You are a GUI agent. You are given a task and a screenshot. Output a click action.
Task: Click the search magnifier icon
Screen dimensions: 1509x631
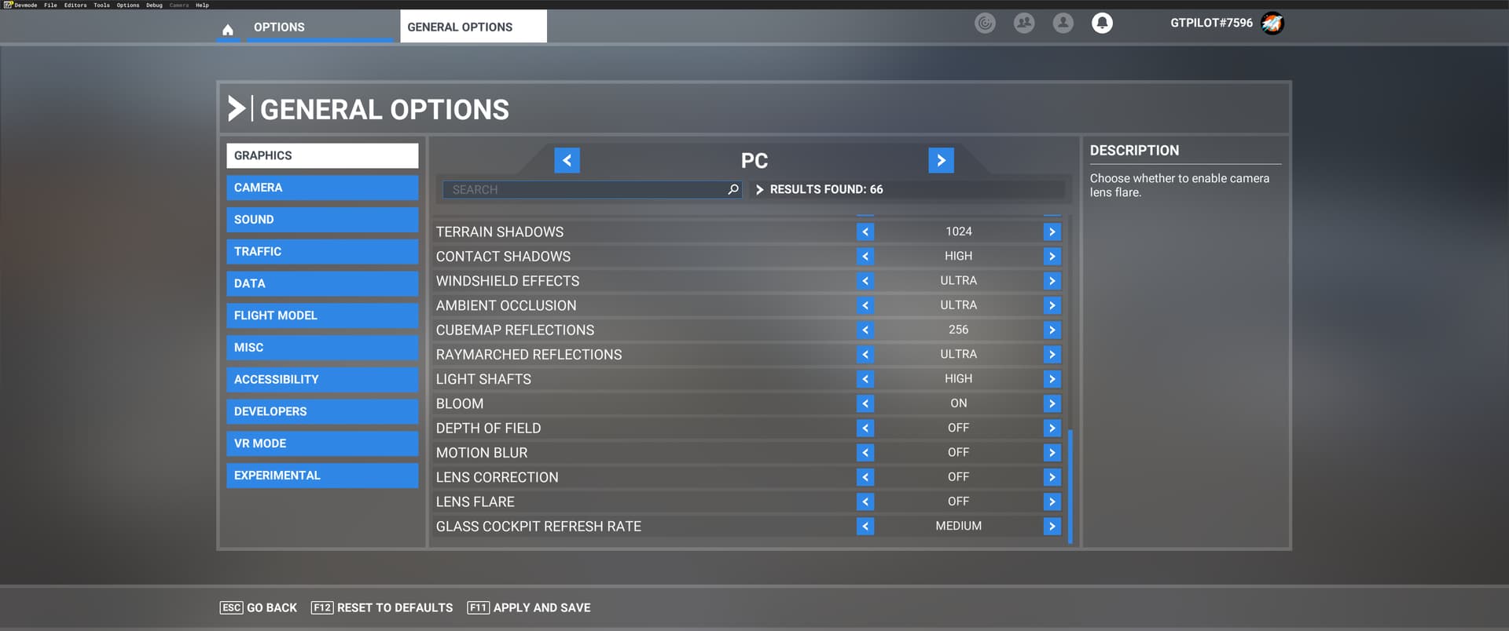(x=733, y=189)
